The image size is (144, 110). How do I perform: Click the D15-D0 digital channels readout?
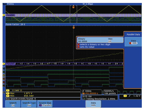[x=87, y=97]
